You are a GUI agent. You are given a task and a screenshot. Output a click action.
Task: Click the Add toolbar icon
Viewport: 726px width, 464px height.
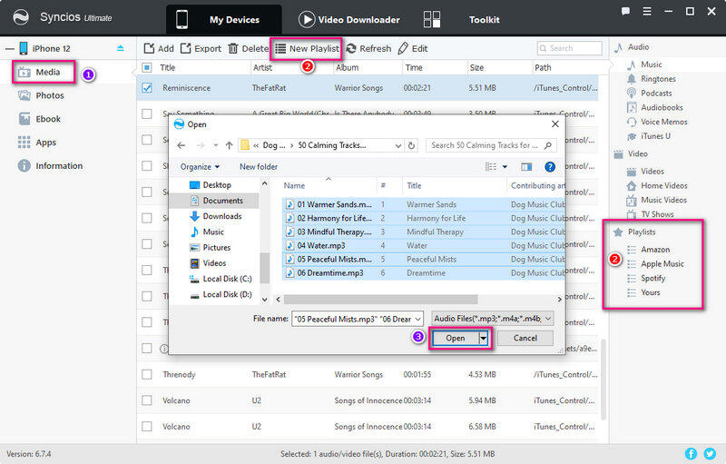pos(149,48)
